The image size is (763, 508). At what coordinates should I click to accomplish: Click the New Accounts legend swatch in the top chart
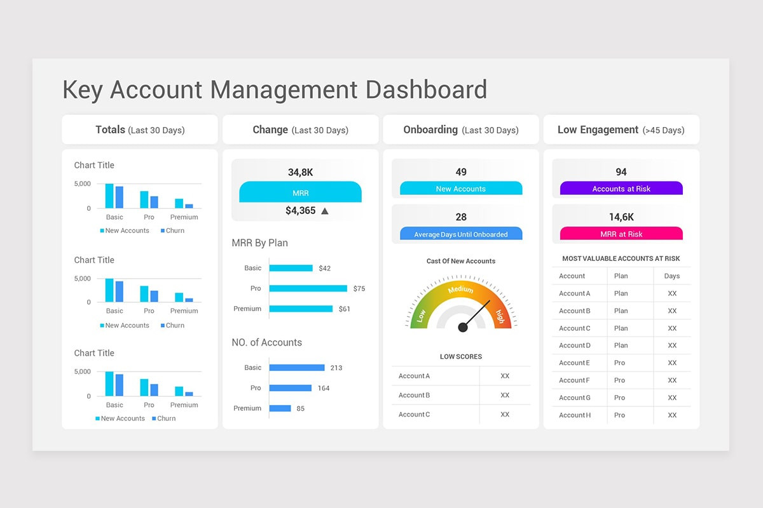[102, 231]
